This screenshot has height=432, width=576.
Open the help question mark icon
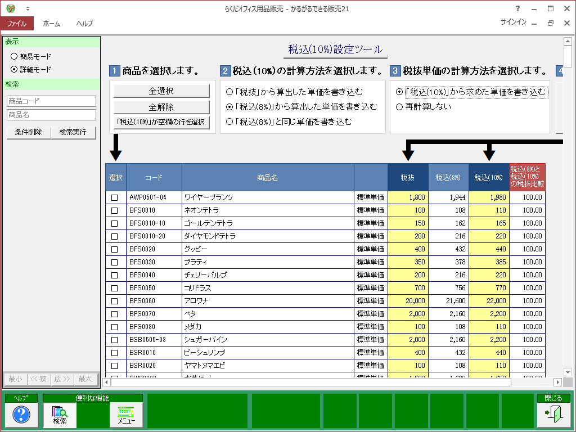point(21,415)
